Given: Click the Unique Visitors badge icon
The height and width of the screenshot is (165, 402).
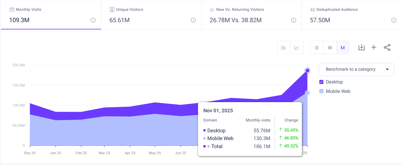Looking at the screenshot, I should point(112,9).
